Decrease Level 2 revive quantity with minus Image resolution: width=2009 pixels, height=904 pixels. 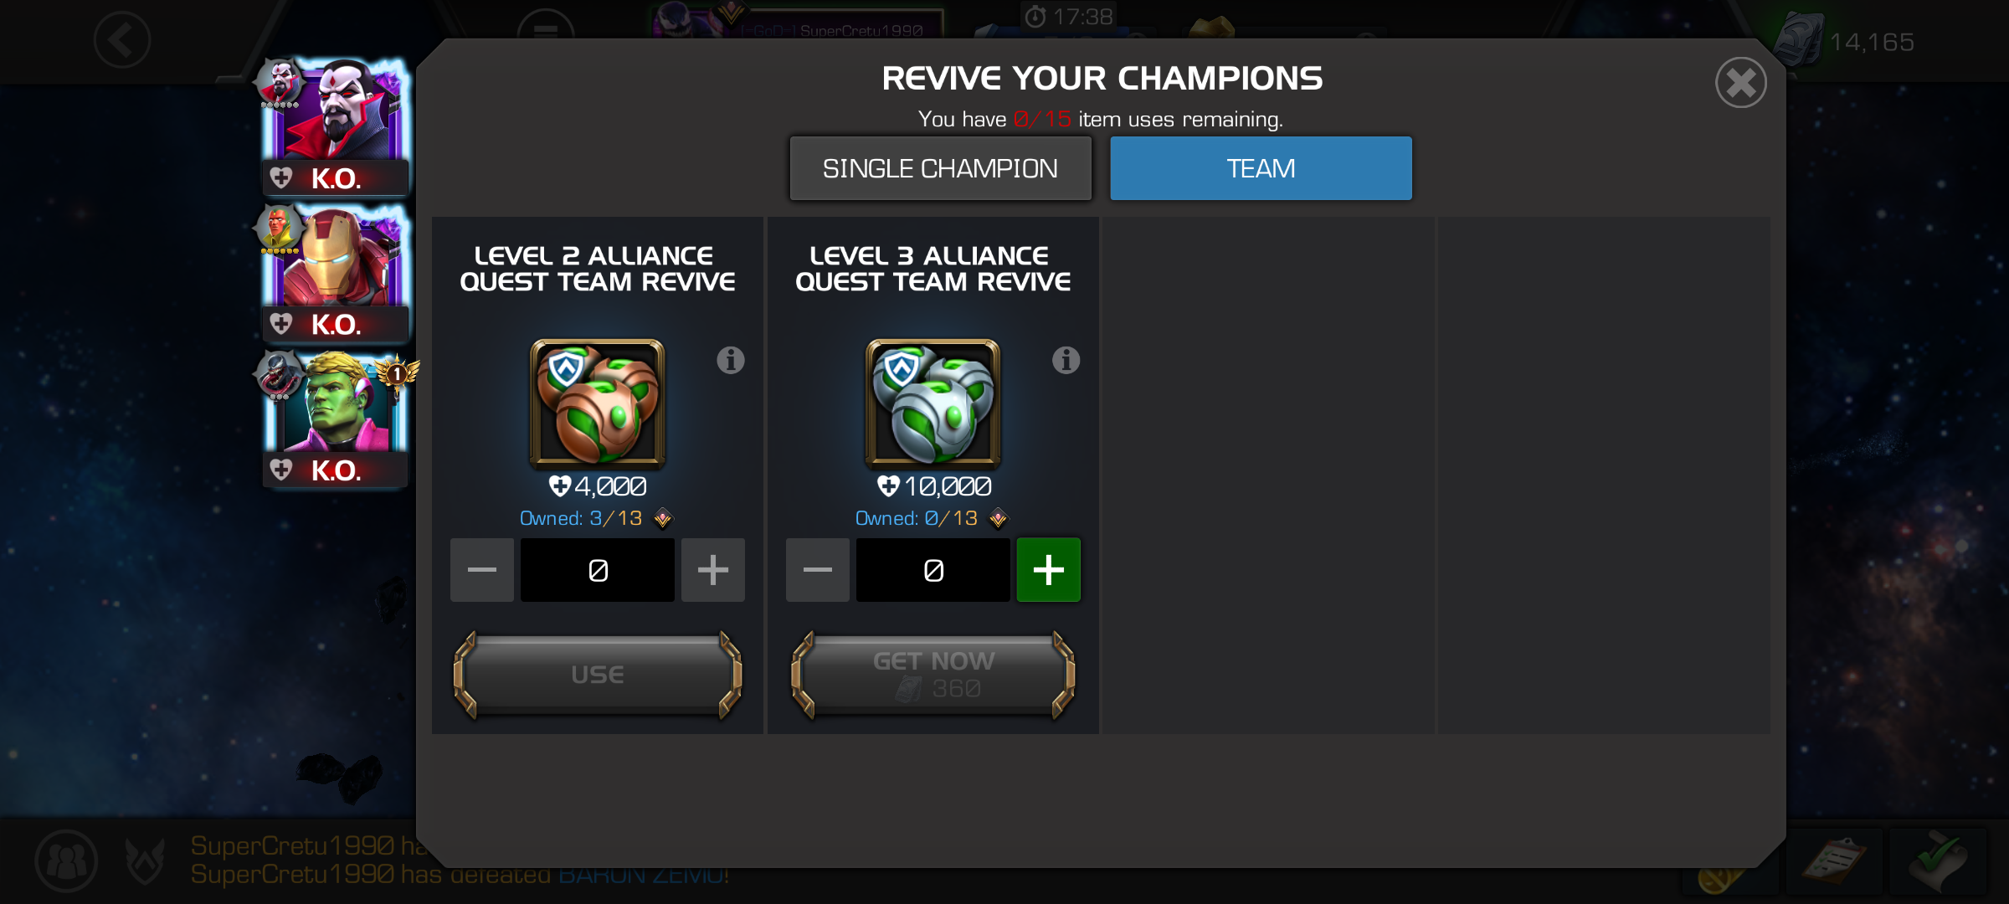482,570
